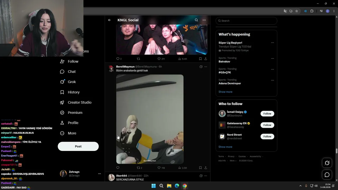Open options for the Adana Demirspor trend

point(273,80)
